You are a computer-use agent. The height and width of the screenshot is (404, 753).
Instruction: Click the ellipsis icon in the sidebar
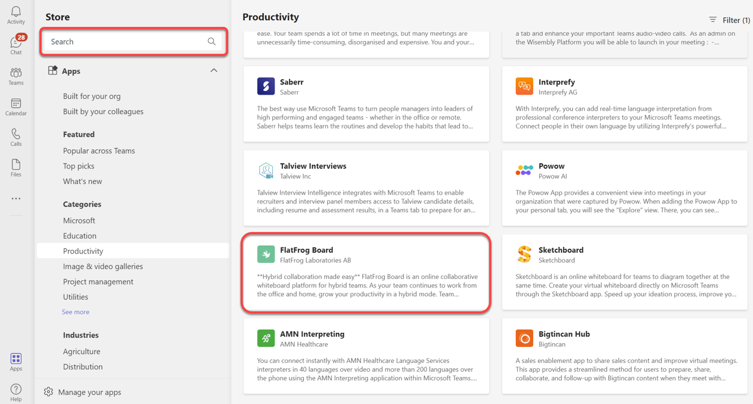(15, 198)
